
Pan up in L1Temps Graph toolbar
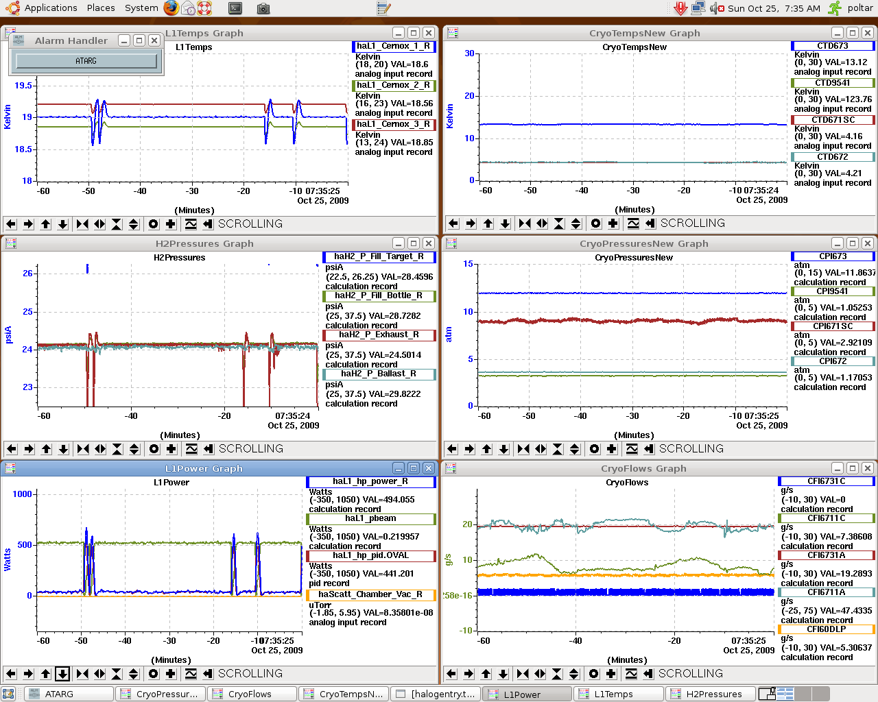coord(46,224)
